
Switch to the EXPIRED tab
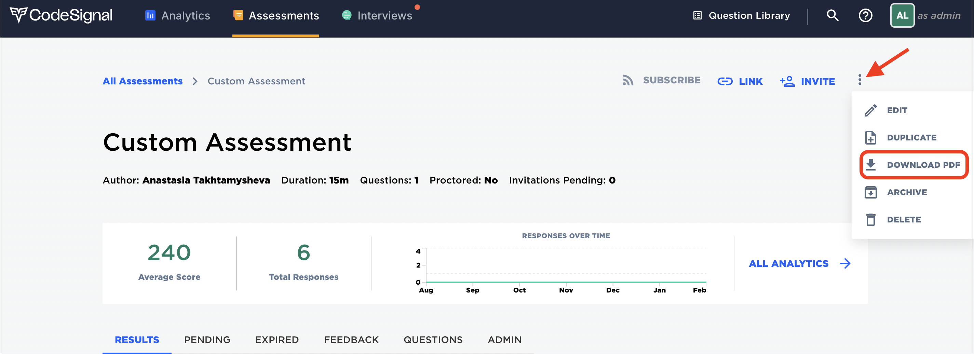277,340
